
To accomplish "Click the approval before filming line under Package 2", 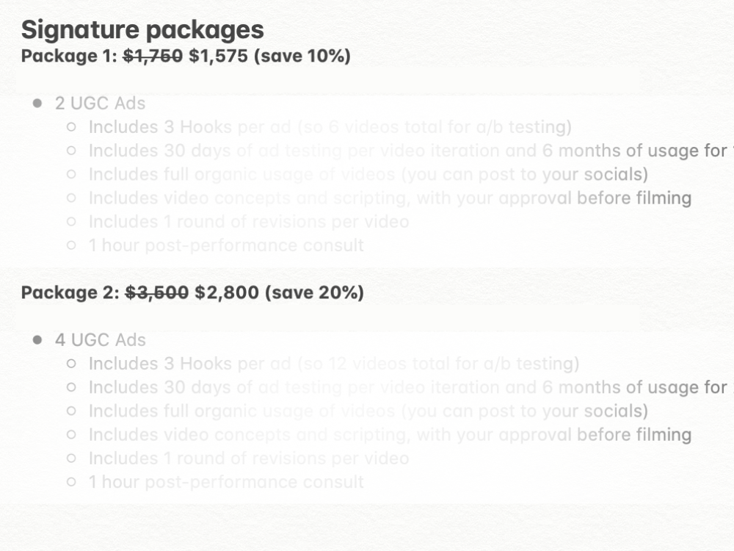I will pos(390,435).
